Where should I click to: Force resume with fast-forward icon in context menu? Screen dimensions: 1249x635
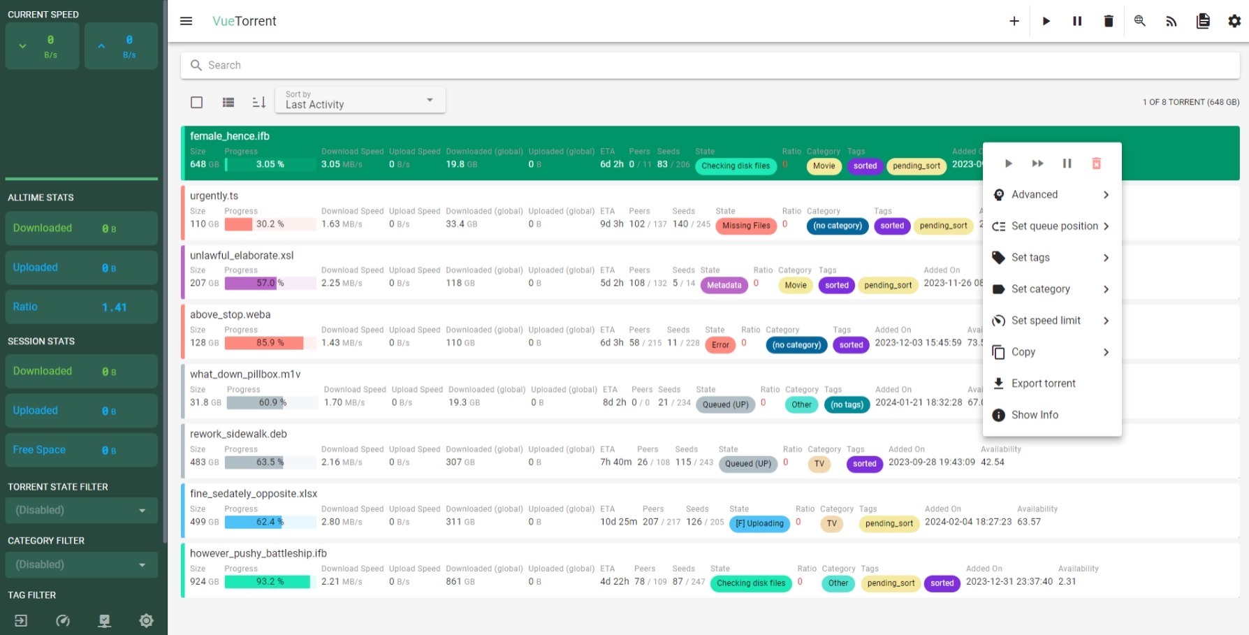coord(1037,163)
